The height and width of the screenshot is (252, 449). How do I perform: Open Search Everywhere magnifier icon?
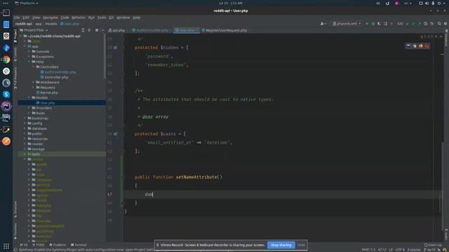[x=439, y=24]
